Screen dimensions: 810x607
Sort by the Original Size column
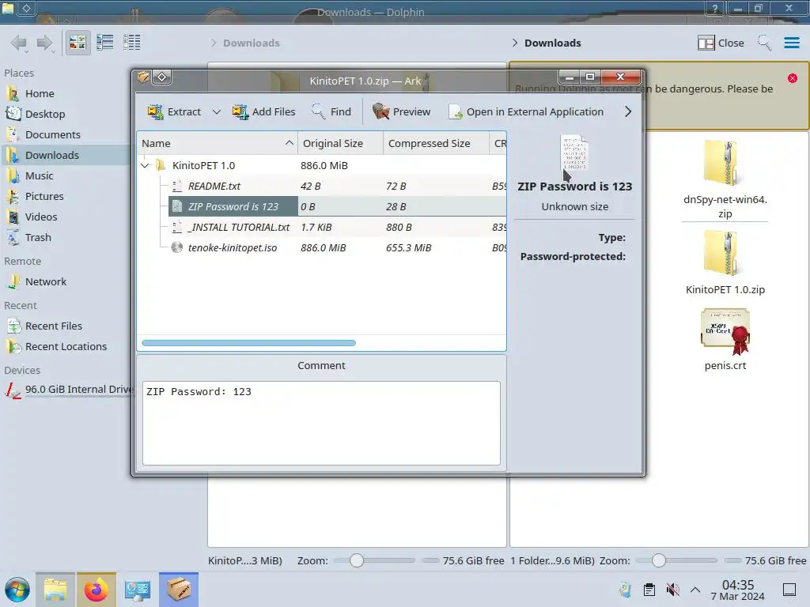point(340,143)
